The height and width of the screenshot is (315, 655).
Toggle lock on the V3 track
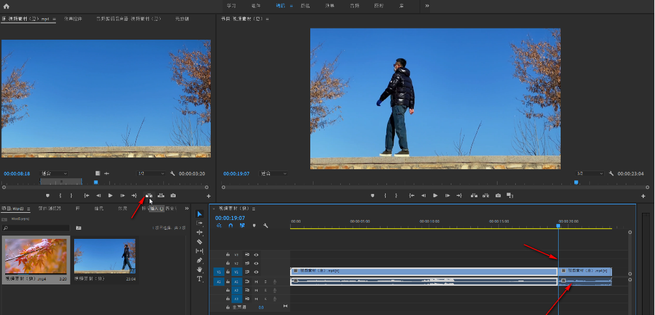coord(228,254)
